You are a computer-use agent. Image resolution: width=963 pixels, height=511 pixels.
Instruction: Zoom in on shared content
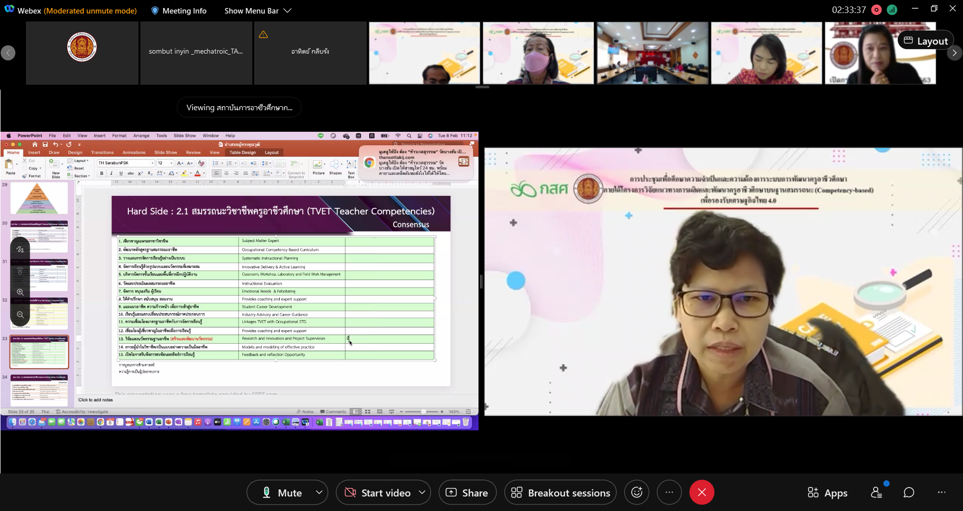[20, 292]
